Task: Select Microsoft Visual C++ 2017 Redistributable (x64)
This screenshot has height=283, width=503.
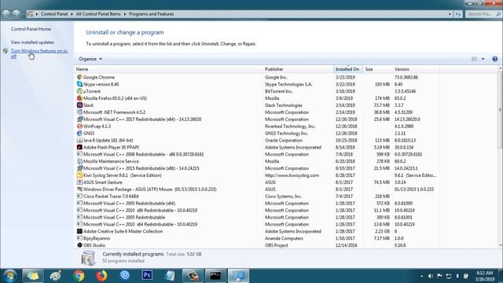Action: [257, 119]
